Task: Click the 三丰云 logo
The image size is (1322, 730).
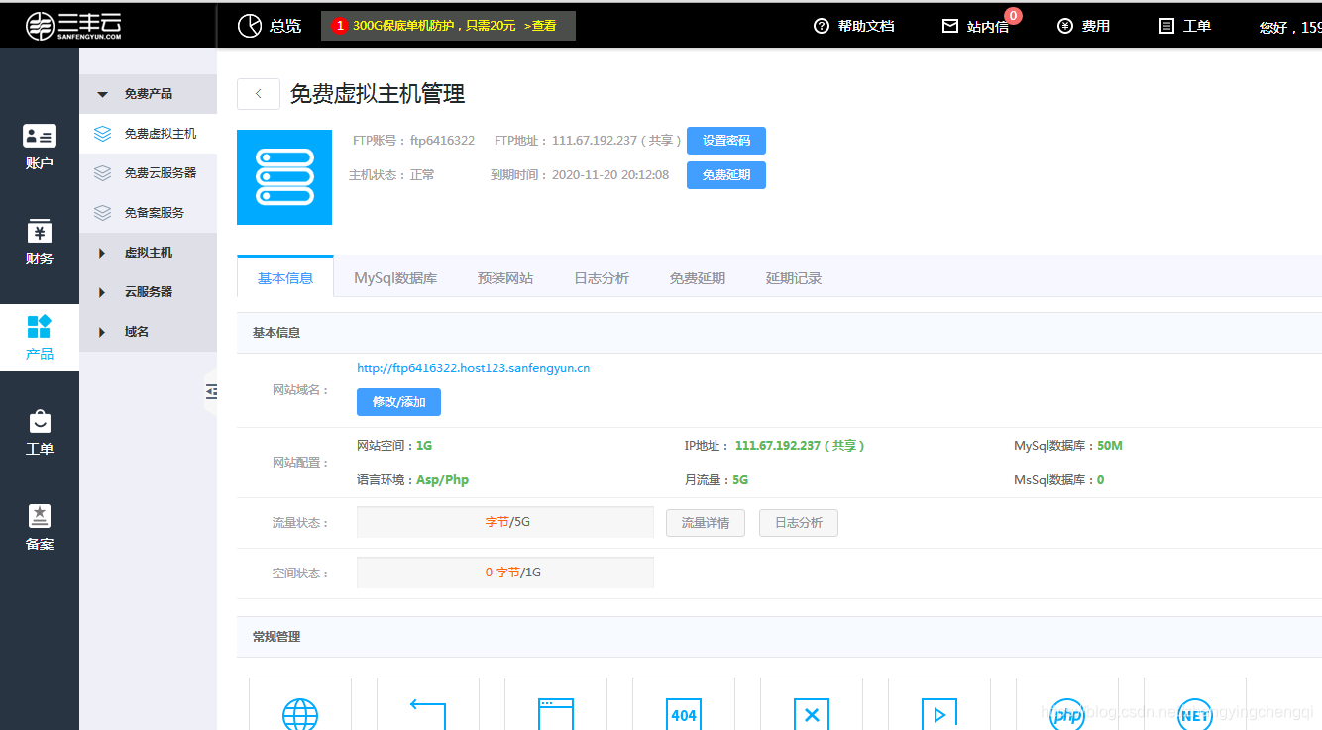Action: [x=74, y=26]
